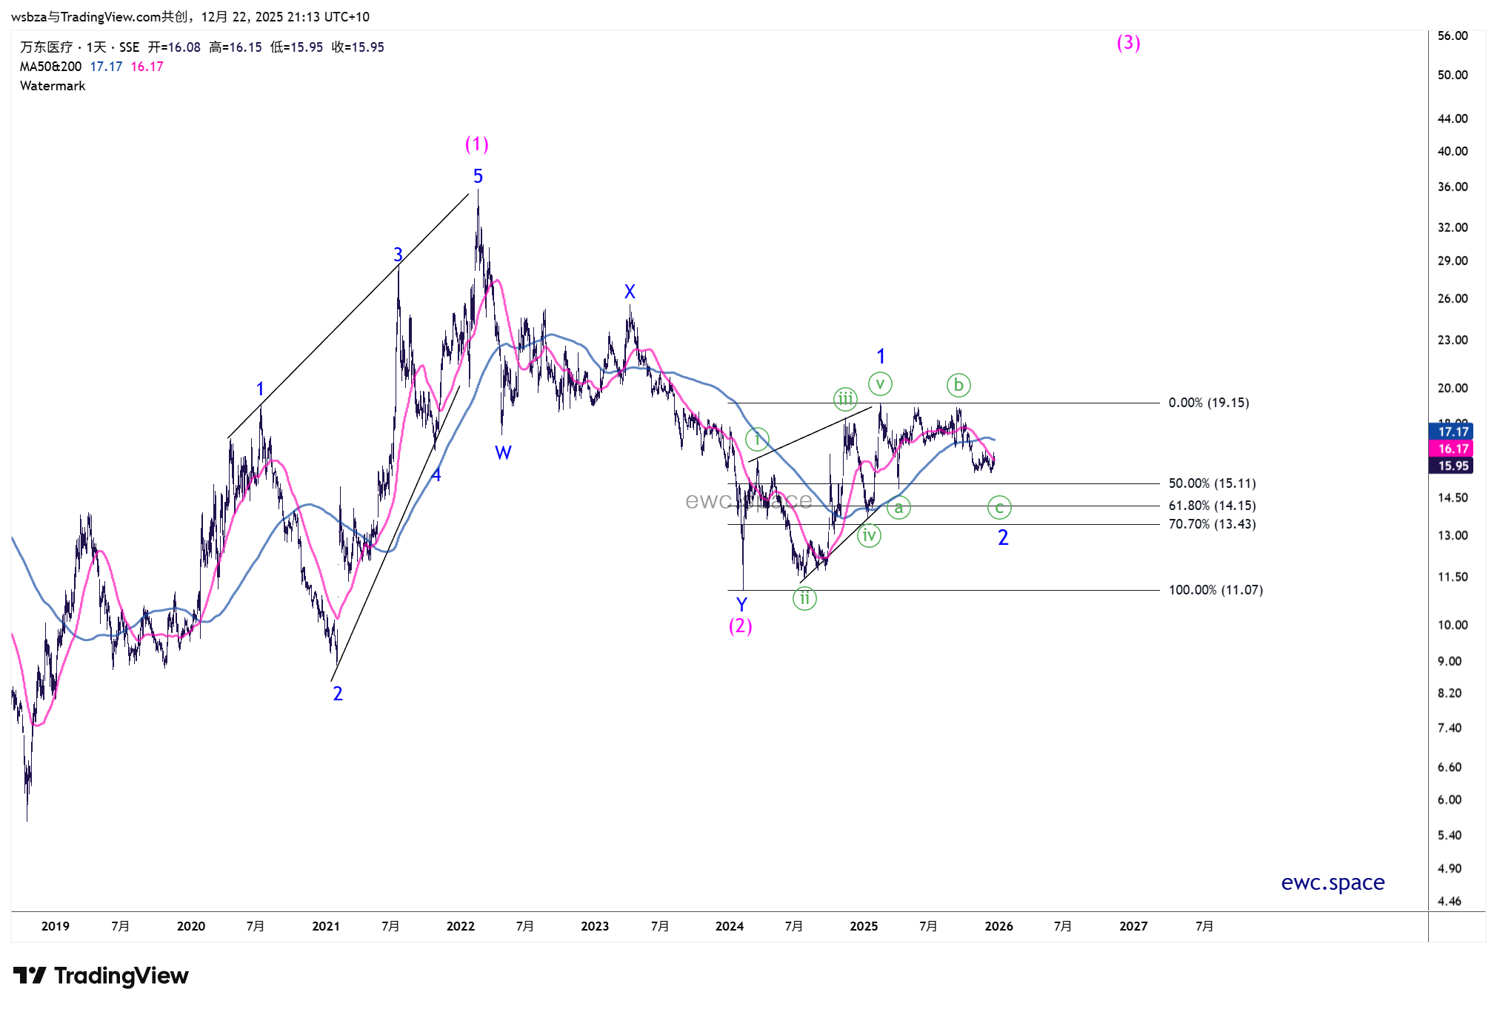Click the 万东医疗 symbol title

click(46, 47)
